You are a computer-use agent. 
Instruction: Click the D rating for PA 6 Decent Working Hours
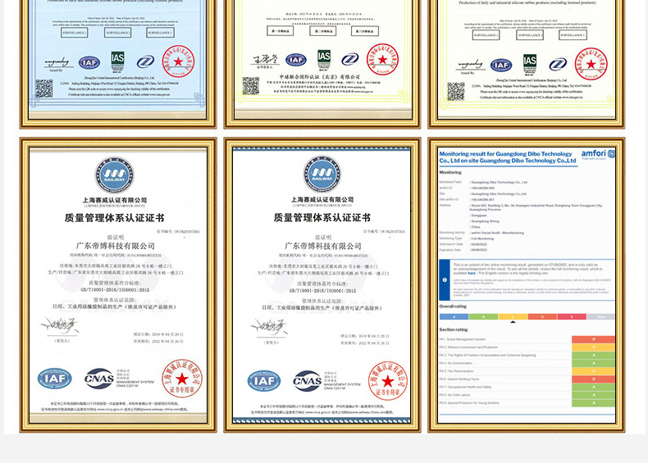point(593,379)
